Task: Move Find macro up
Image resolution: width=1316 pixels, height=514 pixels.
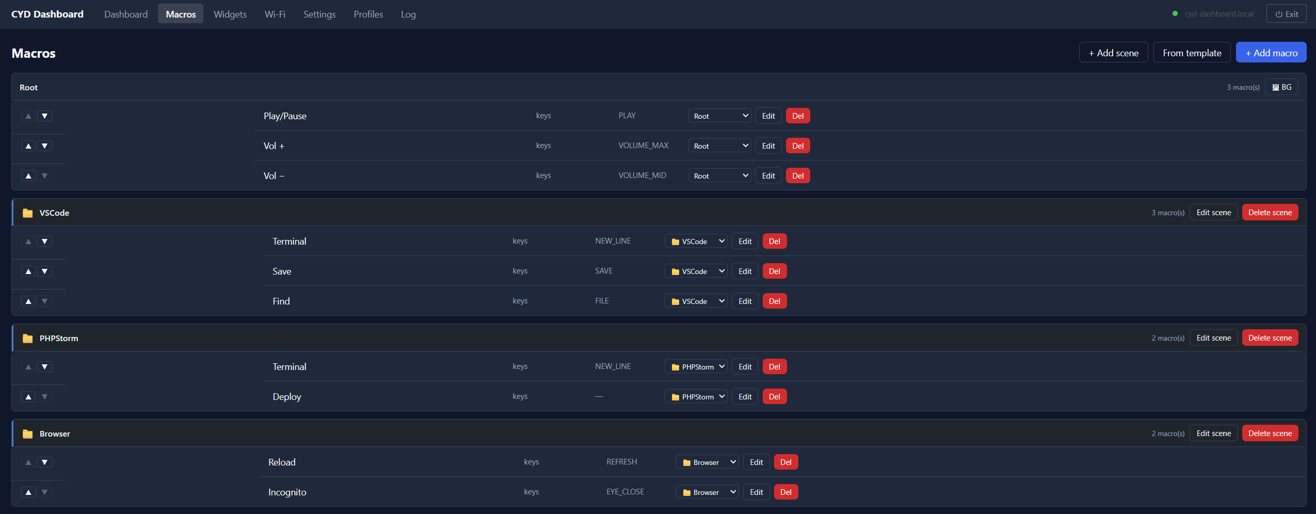Action: click(28, 301)
